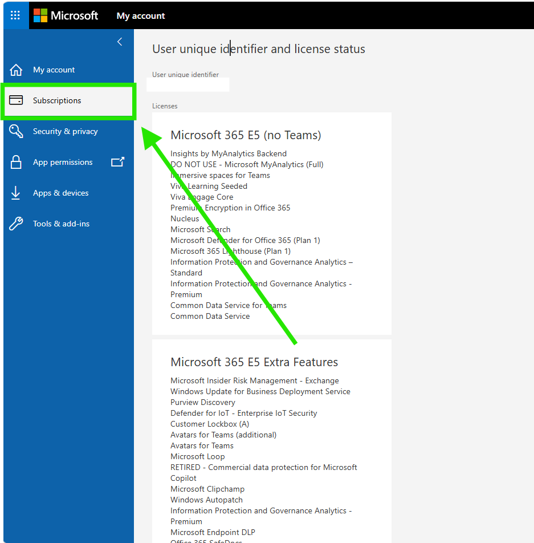Click 'Microsoft Endpoint DLP' entry
Viewport: 534px width, 543px height.
point(213,532)
